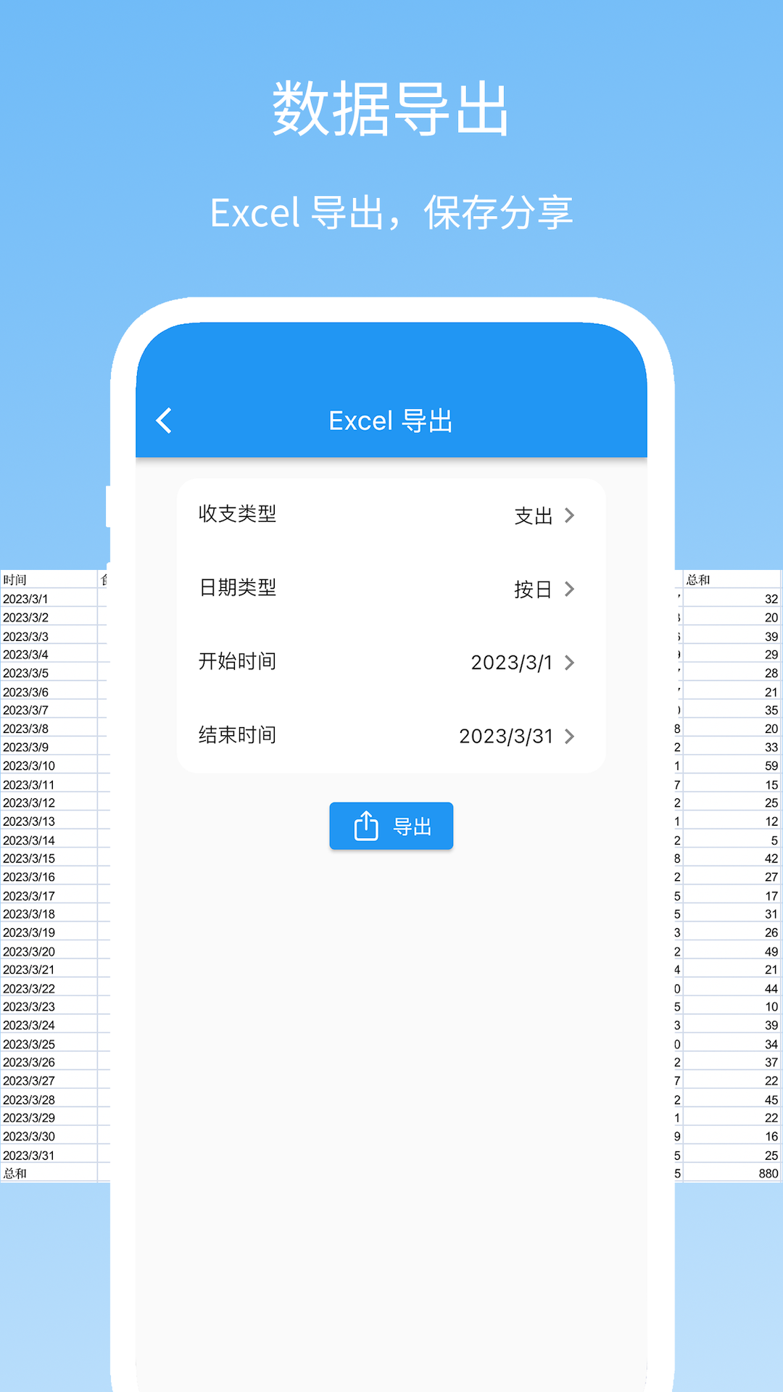Tap the 收支类型 row label

237,514
